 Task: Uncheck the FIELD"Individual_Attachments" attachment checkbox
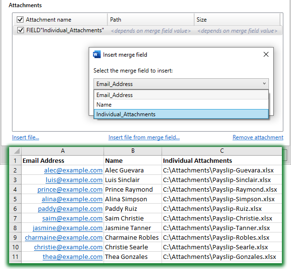(21, 30)
